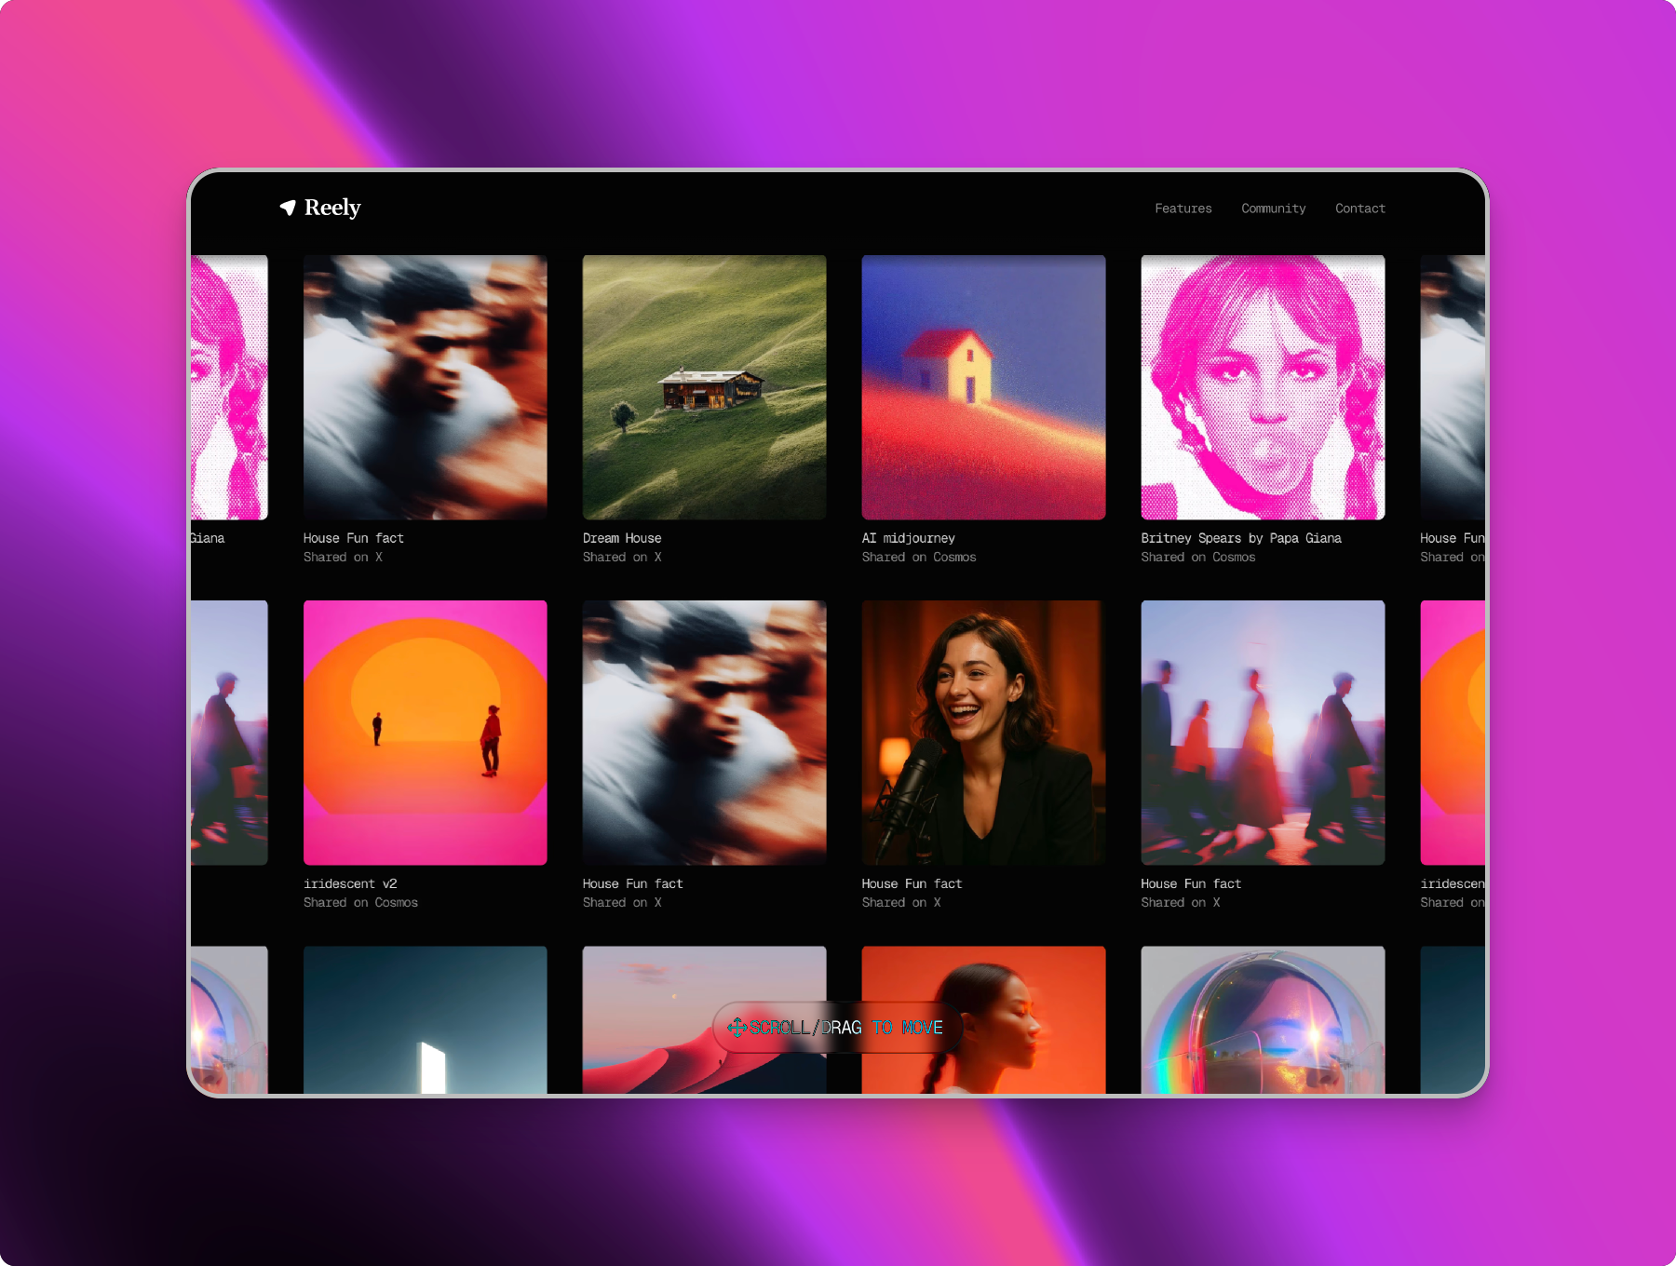Click the "Dream House" title text
Screen dimensions: 1676x1266
(x=622, y=538)
